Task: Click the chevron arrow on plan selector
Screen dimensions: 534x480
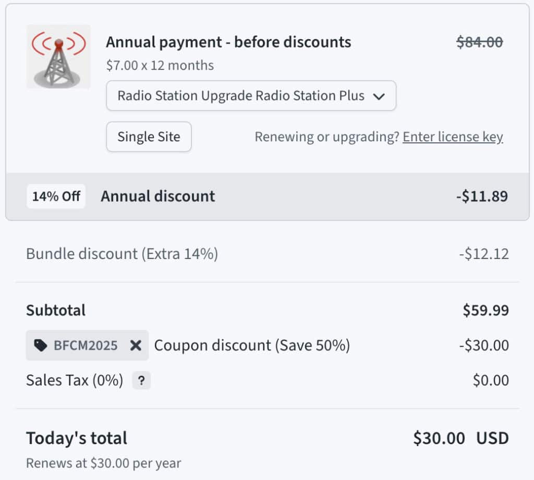Action: click(x=380, y=96)
